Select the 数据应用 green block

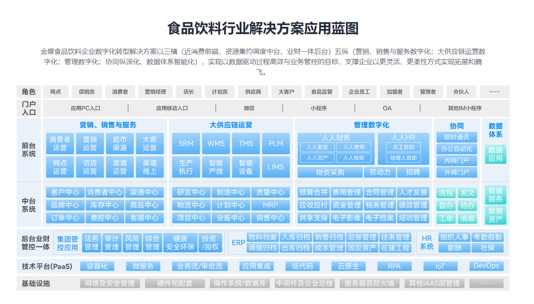(496, 153)
